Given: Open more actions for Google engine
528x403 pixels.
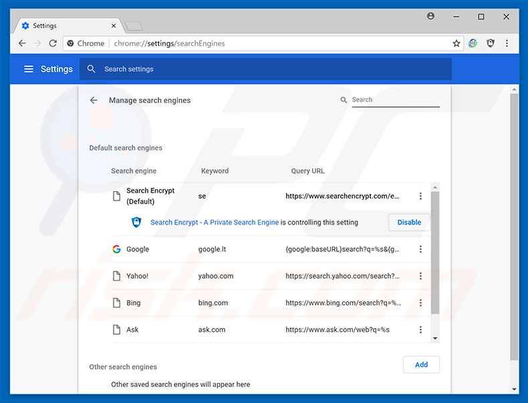Looking at the screenshot, I should tap(420, 249).
